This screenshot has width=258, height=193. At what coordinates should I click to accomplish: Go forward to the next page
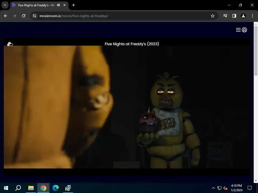(x=15, y=16)
